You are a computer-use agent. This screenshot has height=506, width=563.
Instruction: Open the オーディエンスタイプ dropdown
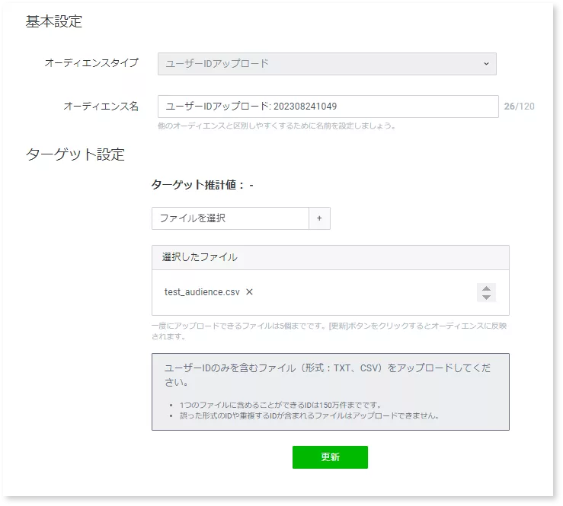point(326,64)
